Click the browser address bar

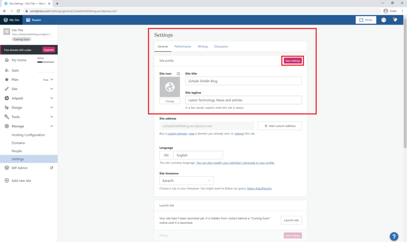pyautogui.click(x=202, y=11)
